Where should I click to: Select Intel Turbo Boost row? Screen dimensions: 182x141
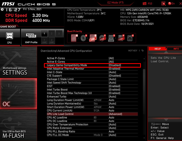coord(92,90)
